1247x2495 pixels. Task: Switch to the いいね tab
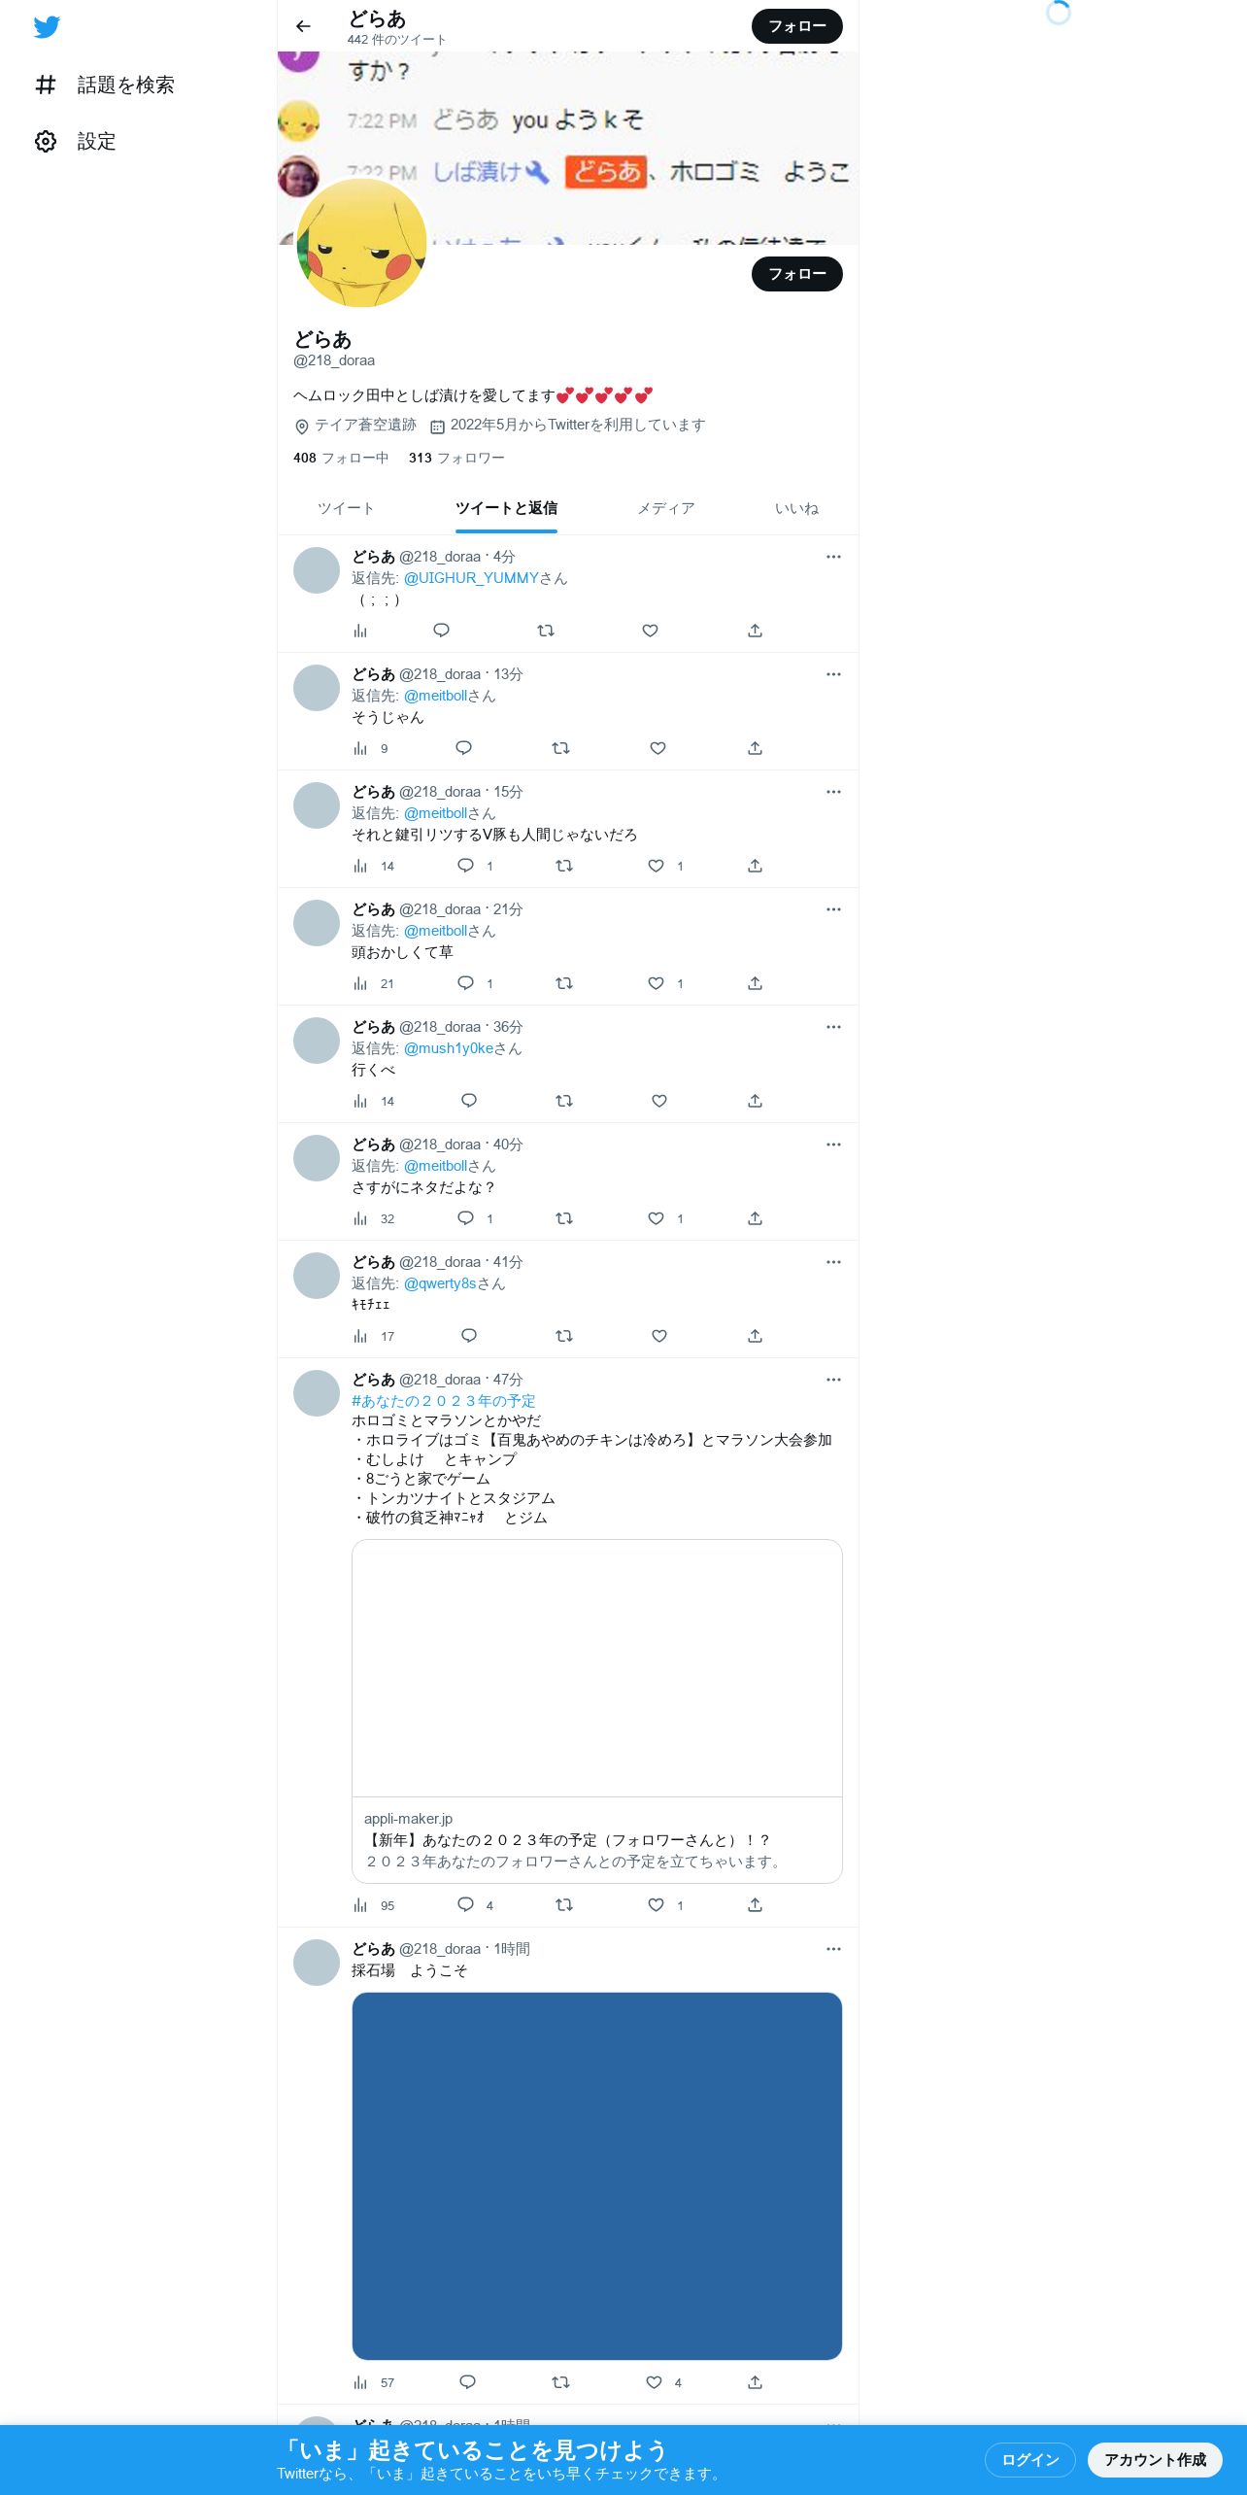[796, 508]
